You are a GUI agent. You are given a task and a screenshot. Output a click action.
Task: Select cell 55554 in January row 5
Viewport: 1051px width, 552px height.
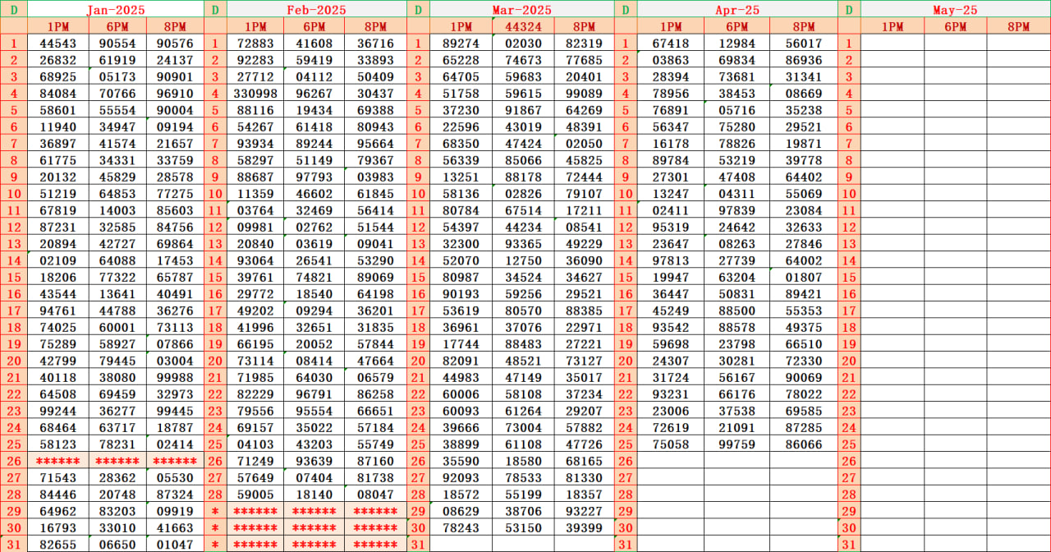117,110
